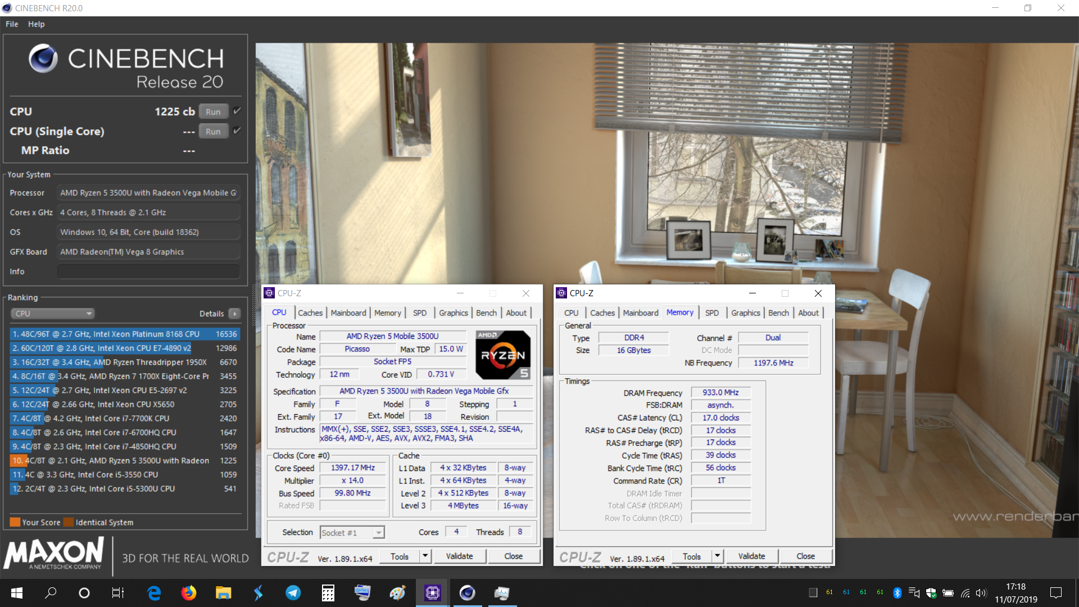The width and height of the screenshot is (1079, 607).
Task: Toggle the checkbox beside Single Core test
Action: 237,130
